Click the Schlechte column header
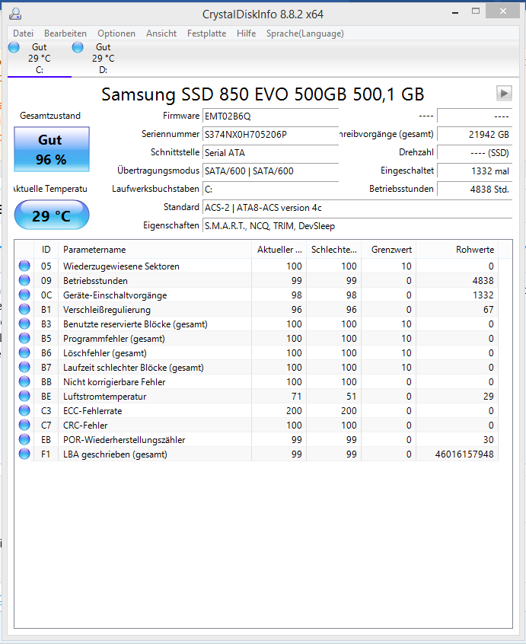The width and height of the screenshot is (526, 644). point(334,250)
